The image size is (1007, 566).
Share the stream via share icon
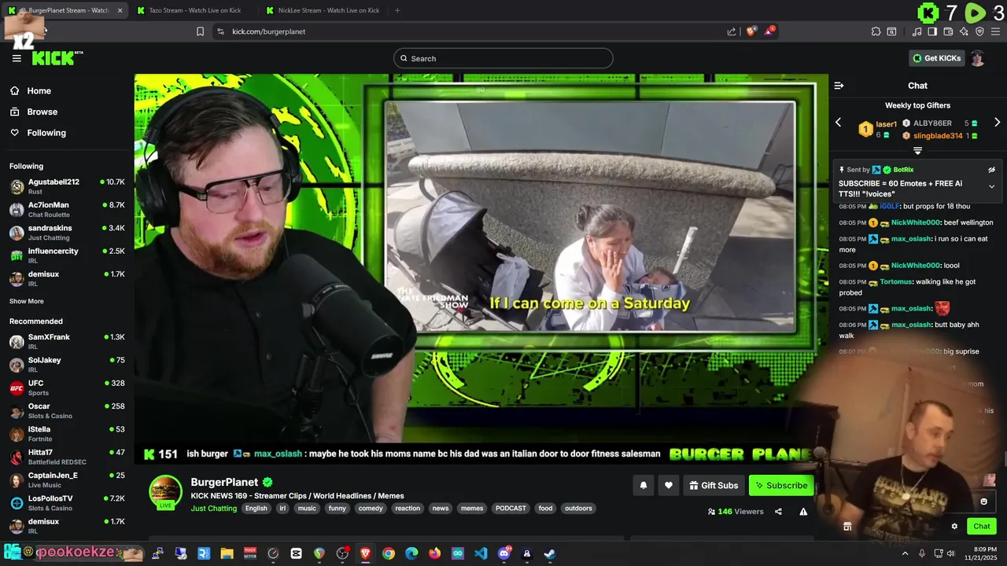778,512
